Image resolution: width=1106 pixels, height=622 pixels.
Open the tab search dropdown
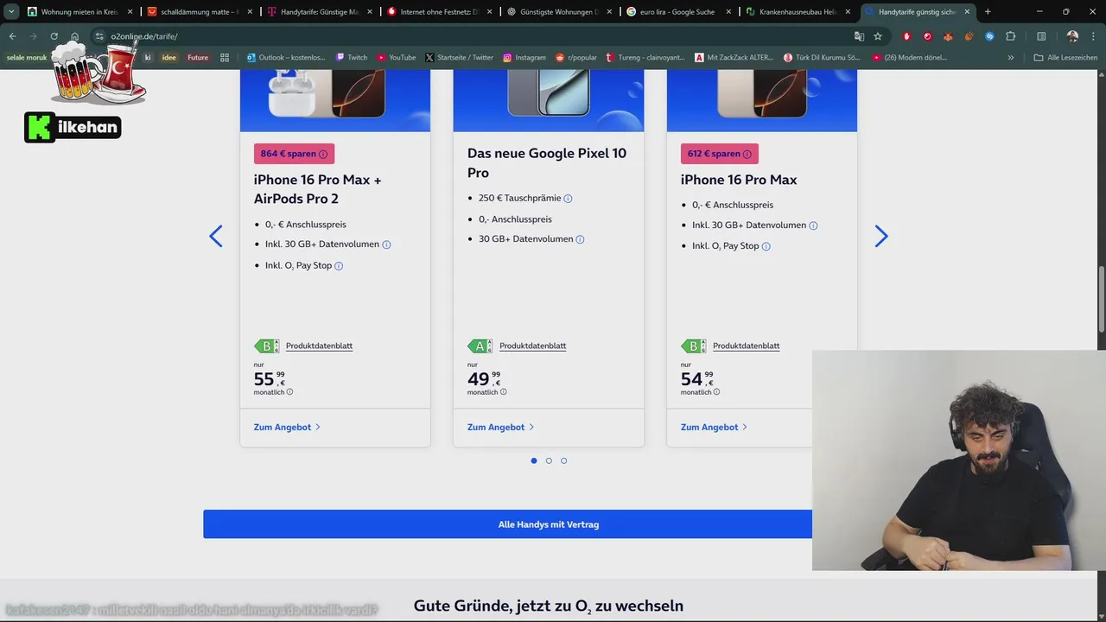point(11,12)
